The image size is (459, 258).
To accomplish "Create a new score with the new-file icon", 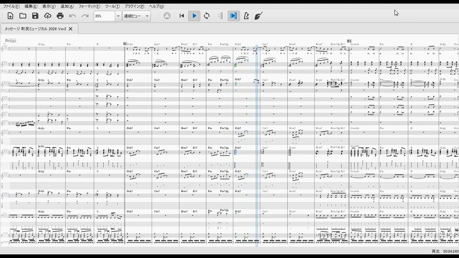I will pos(10,16).
